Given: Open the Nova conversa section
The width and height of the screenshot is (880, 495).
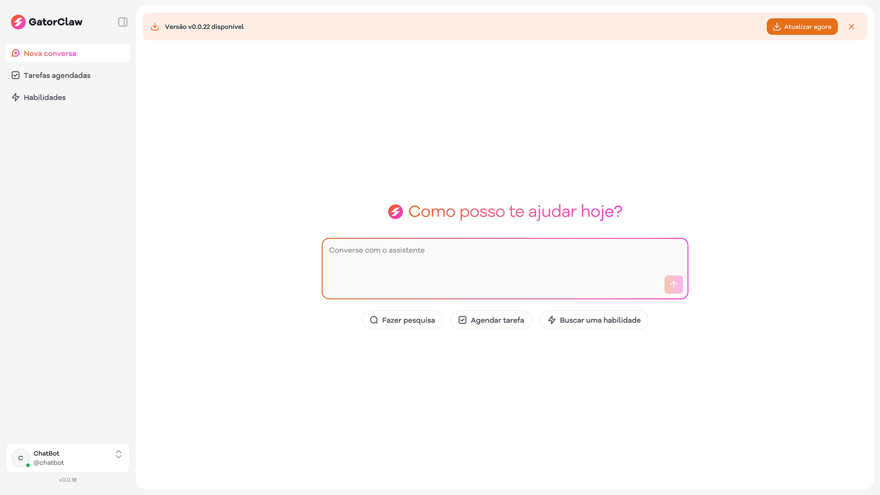Looking at the screenshot, I should coord(50,53).
